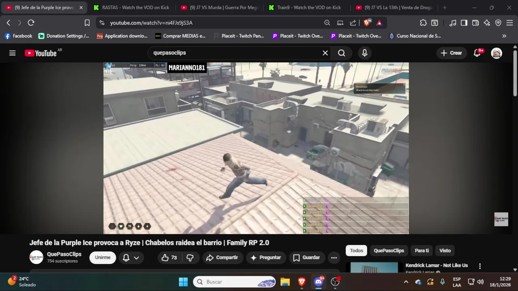This screenshot has width=518, height=291.
Task: Open the QuePasoClips channel avatar
Action: (x=36, y=257)
